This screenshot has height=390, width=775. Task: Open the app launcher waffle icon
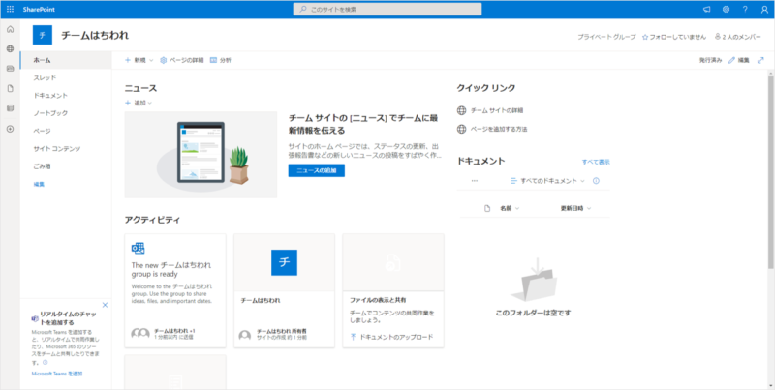point(10,9)
